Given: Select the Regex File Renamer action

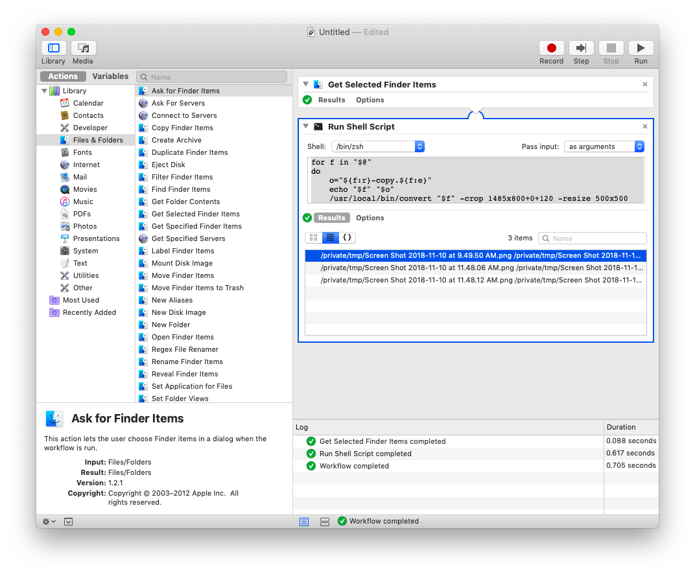Looking at the screenshot, I should click(214, 350).
